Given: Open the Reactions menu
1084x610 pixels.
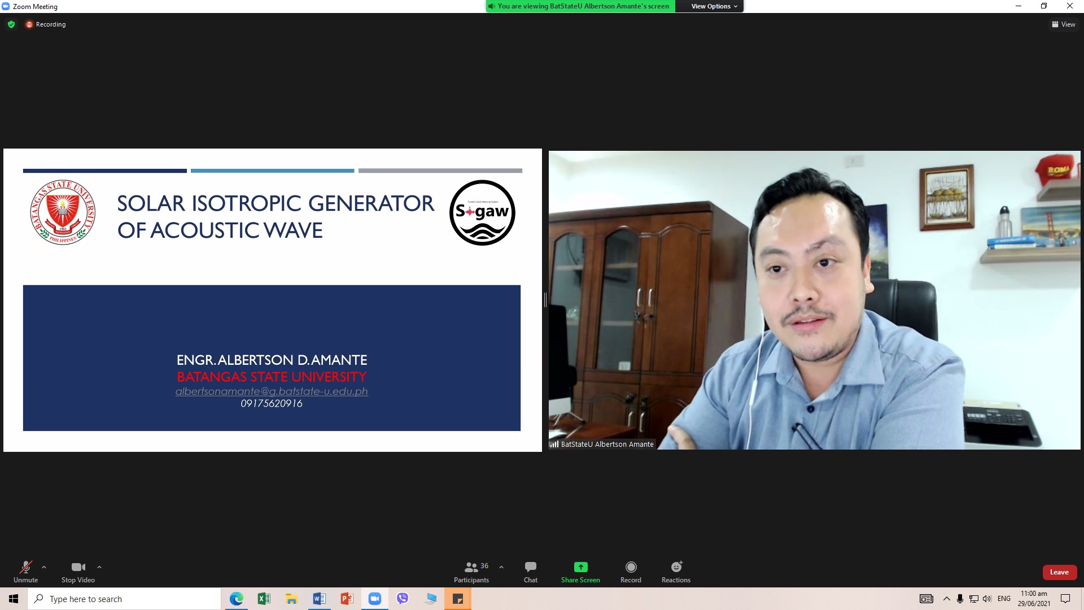Looking at the screenshot, I should click(676, 572).
